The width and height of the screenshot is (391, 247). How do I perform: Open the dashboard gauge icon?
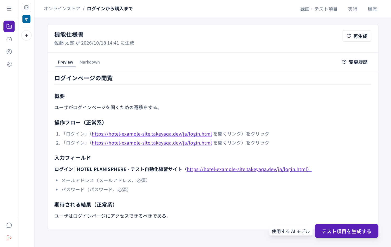click(x=9, y=39)
